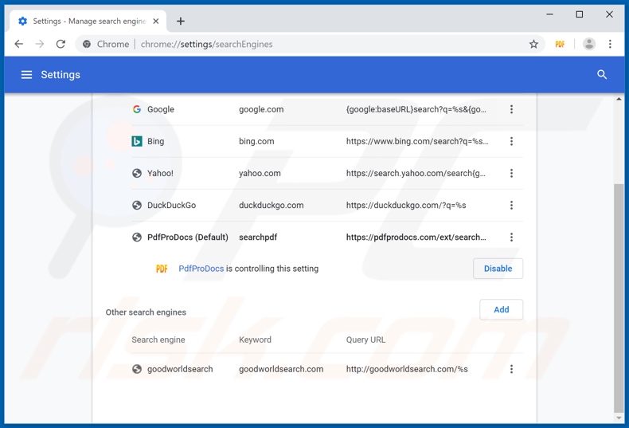Maximize the Chrome window
The height and width of the screenshot is (428, 629).
(x=580, y=14)
